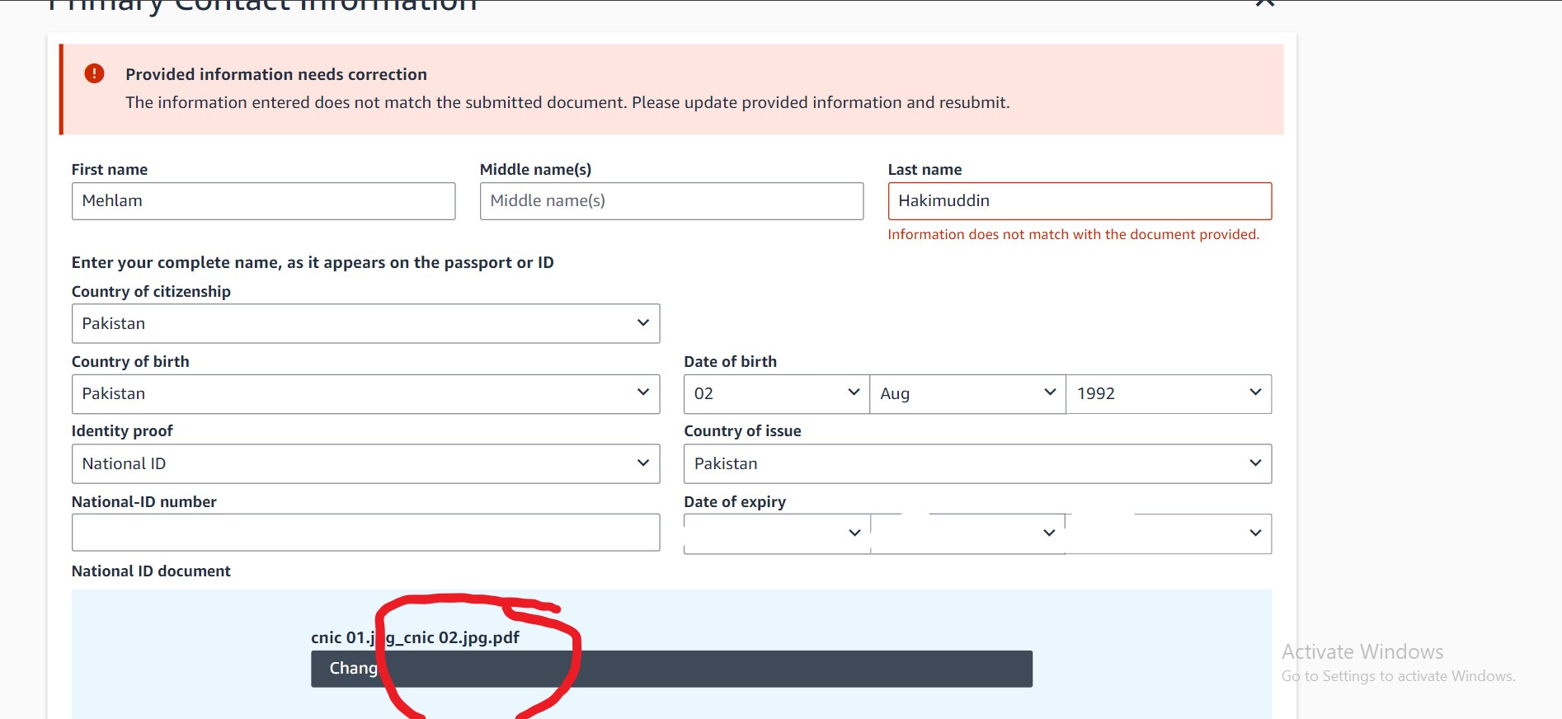Click the First name field containing Mehlam

tap(263, 201)
